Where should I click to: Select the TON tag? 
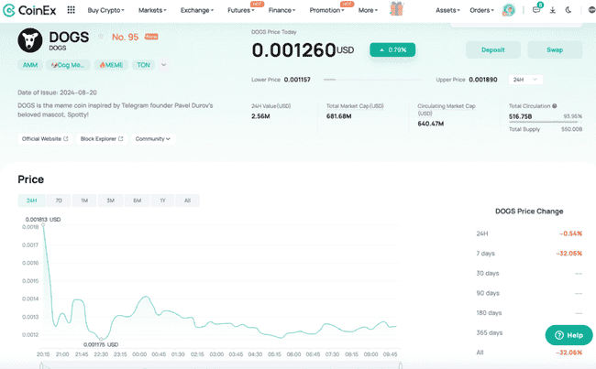tap(143, 65)
